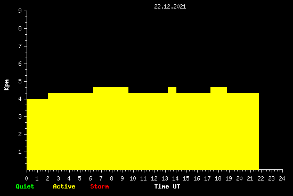The width and height of the screenshot is (293, 196).
Task: Click hour 0 on the time axis
Action: point(26,178)
